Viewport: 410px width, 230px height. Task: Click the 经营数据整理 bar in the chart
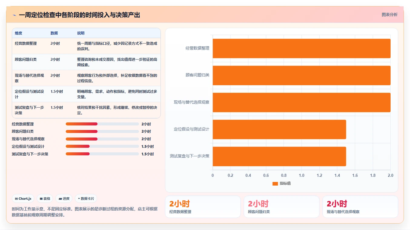point(302,48)
